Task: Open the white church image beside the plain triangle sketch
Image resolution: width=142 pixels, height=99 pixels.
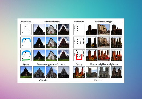Action: click(51, 30)
